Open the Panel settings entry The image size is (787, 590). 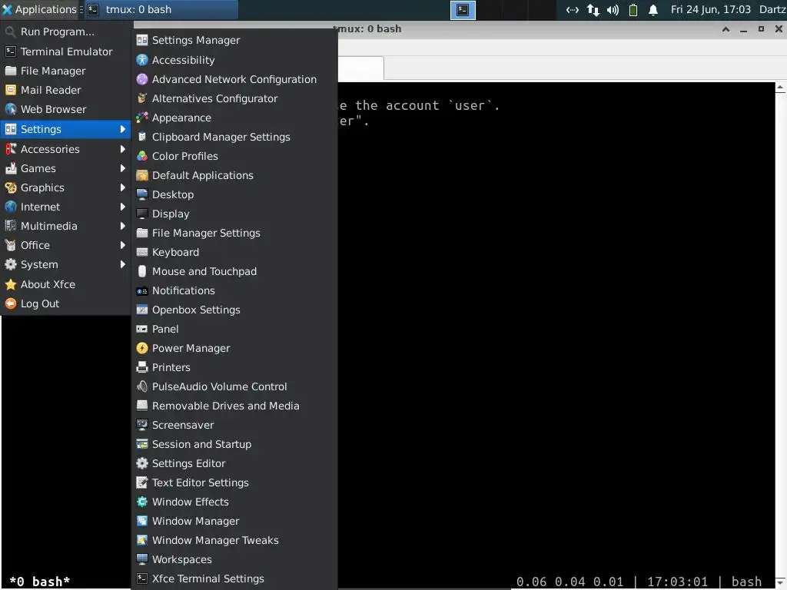pyautogui.click(x=234, y=329)
